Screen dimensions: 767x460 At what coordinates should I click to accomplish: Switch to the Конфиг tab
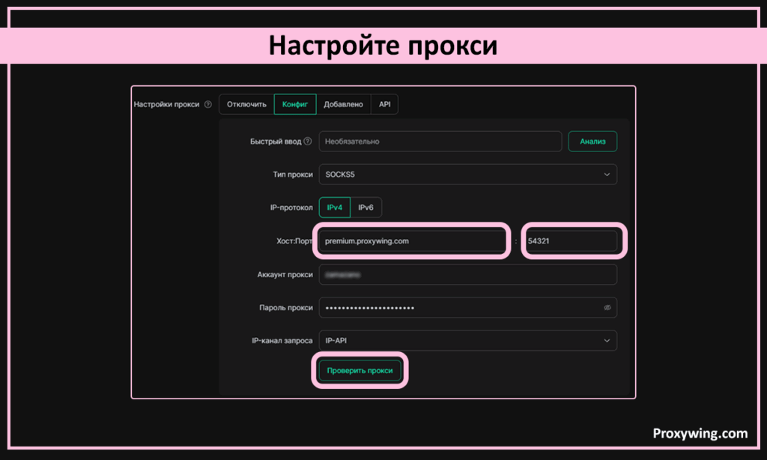tap(295, 105)
